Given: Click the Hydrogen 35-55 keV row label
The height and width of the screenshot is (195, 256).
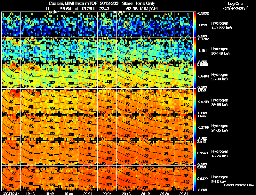Looking at the screenshot, I should click(220, 102).
